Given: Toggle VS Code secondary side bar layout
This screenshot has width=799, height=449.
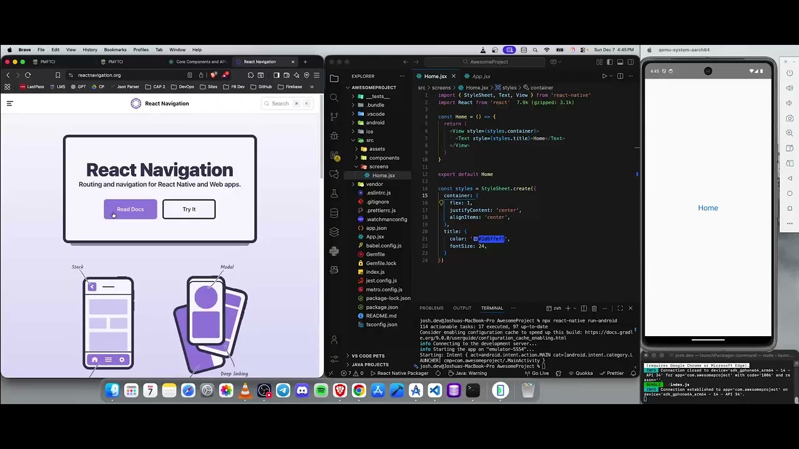Looking at the screenshot, I should pos(630,62).
